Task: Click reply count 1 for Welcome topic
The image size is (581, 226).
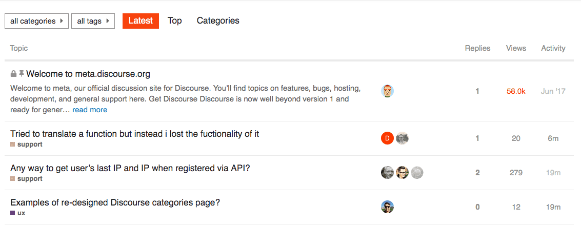Action: [x=477, y=91]
